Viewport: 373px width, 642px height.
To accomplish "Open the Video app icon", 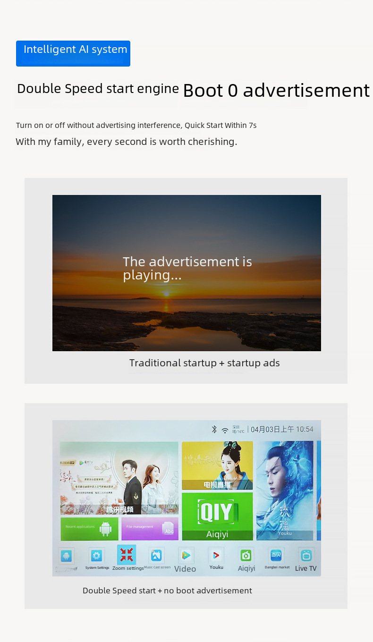I will tap(186, 556).
